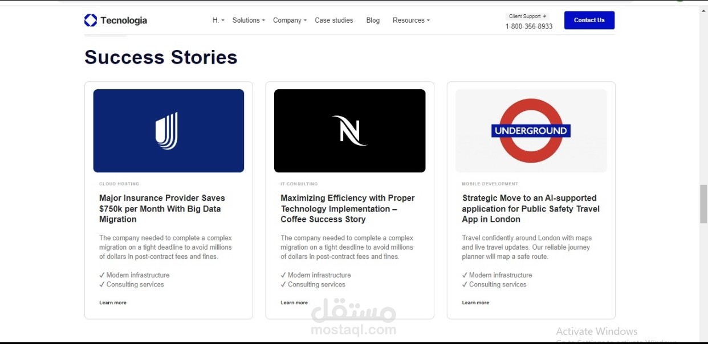
Task: Click the insurance migration description paragraph
Action: point(165,247)
